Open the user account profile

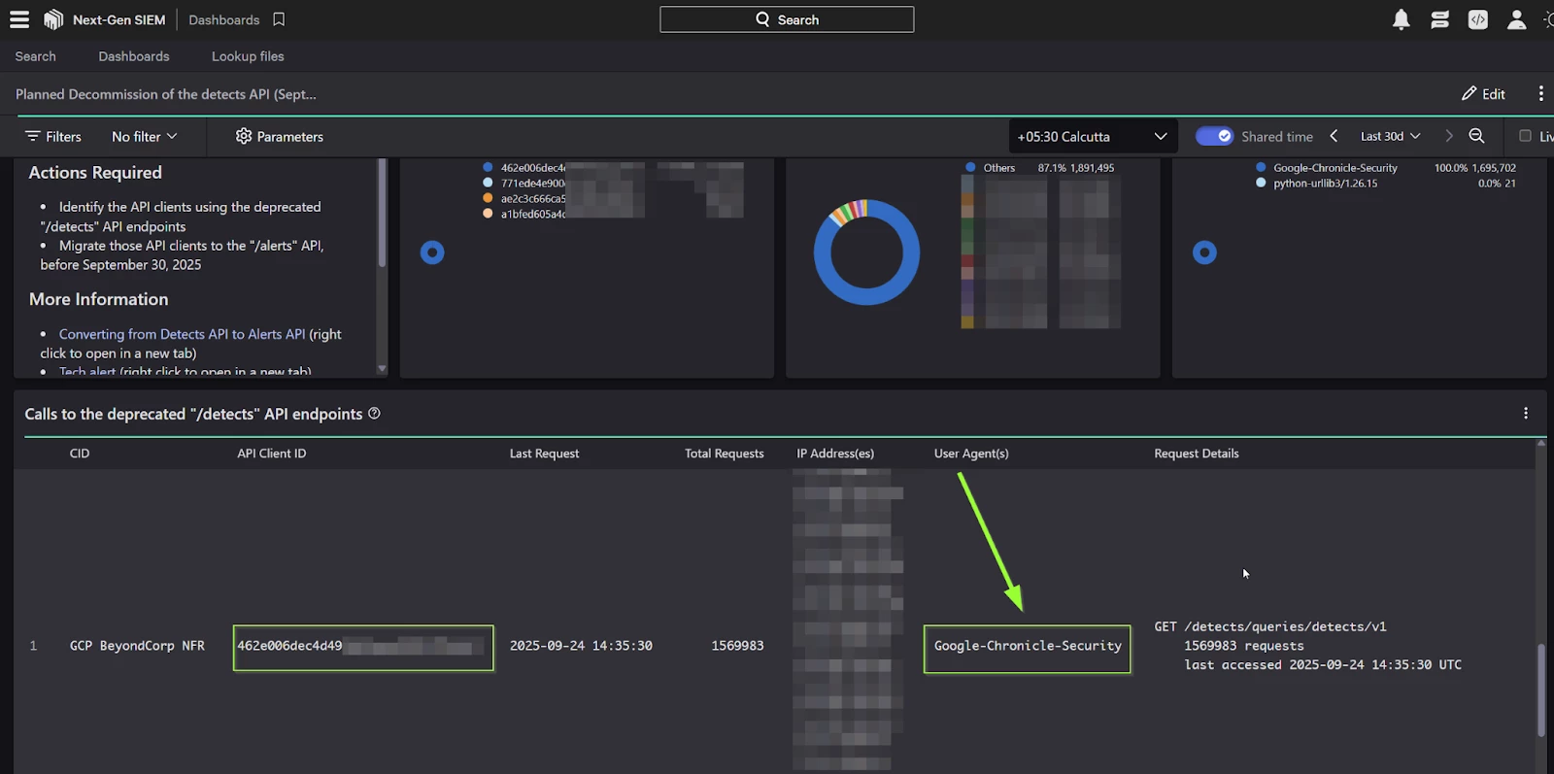[1516, 19]
